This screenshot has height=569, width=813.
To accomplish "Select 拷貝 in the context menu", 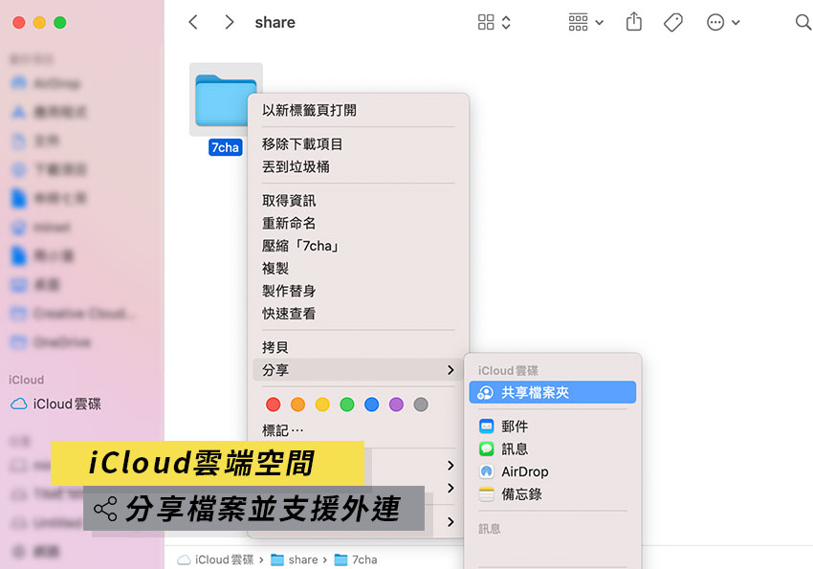I will click(359, 347).
